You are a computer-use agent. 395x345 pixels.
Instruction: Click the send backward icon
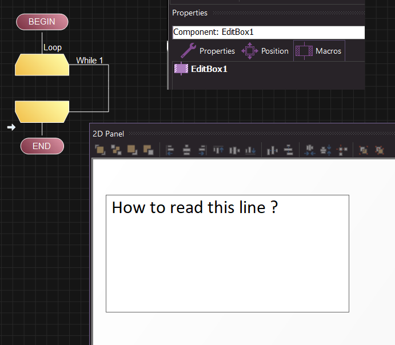[x=149, y=150]
